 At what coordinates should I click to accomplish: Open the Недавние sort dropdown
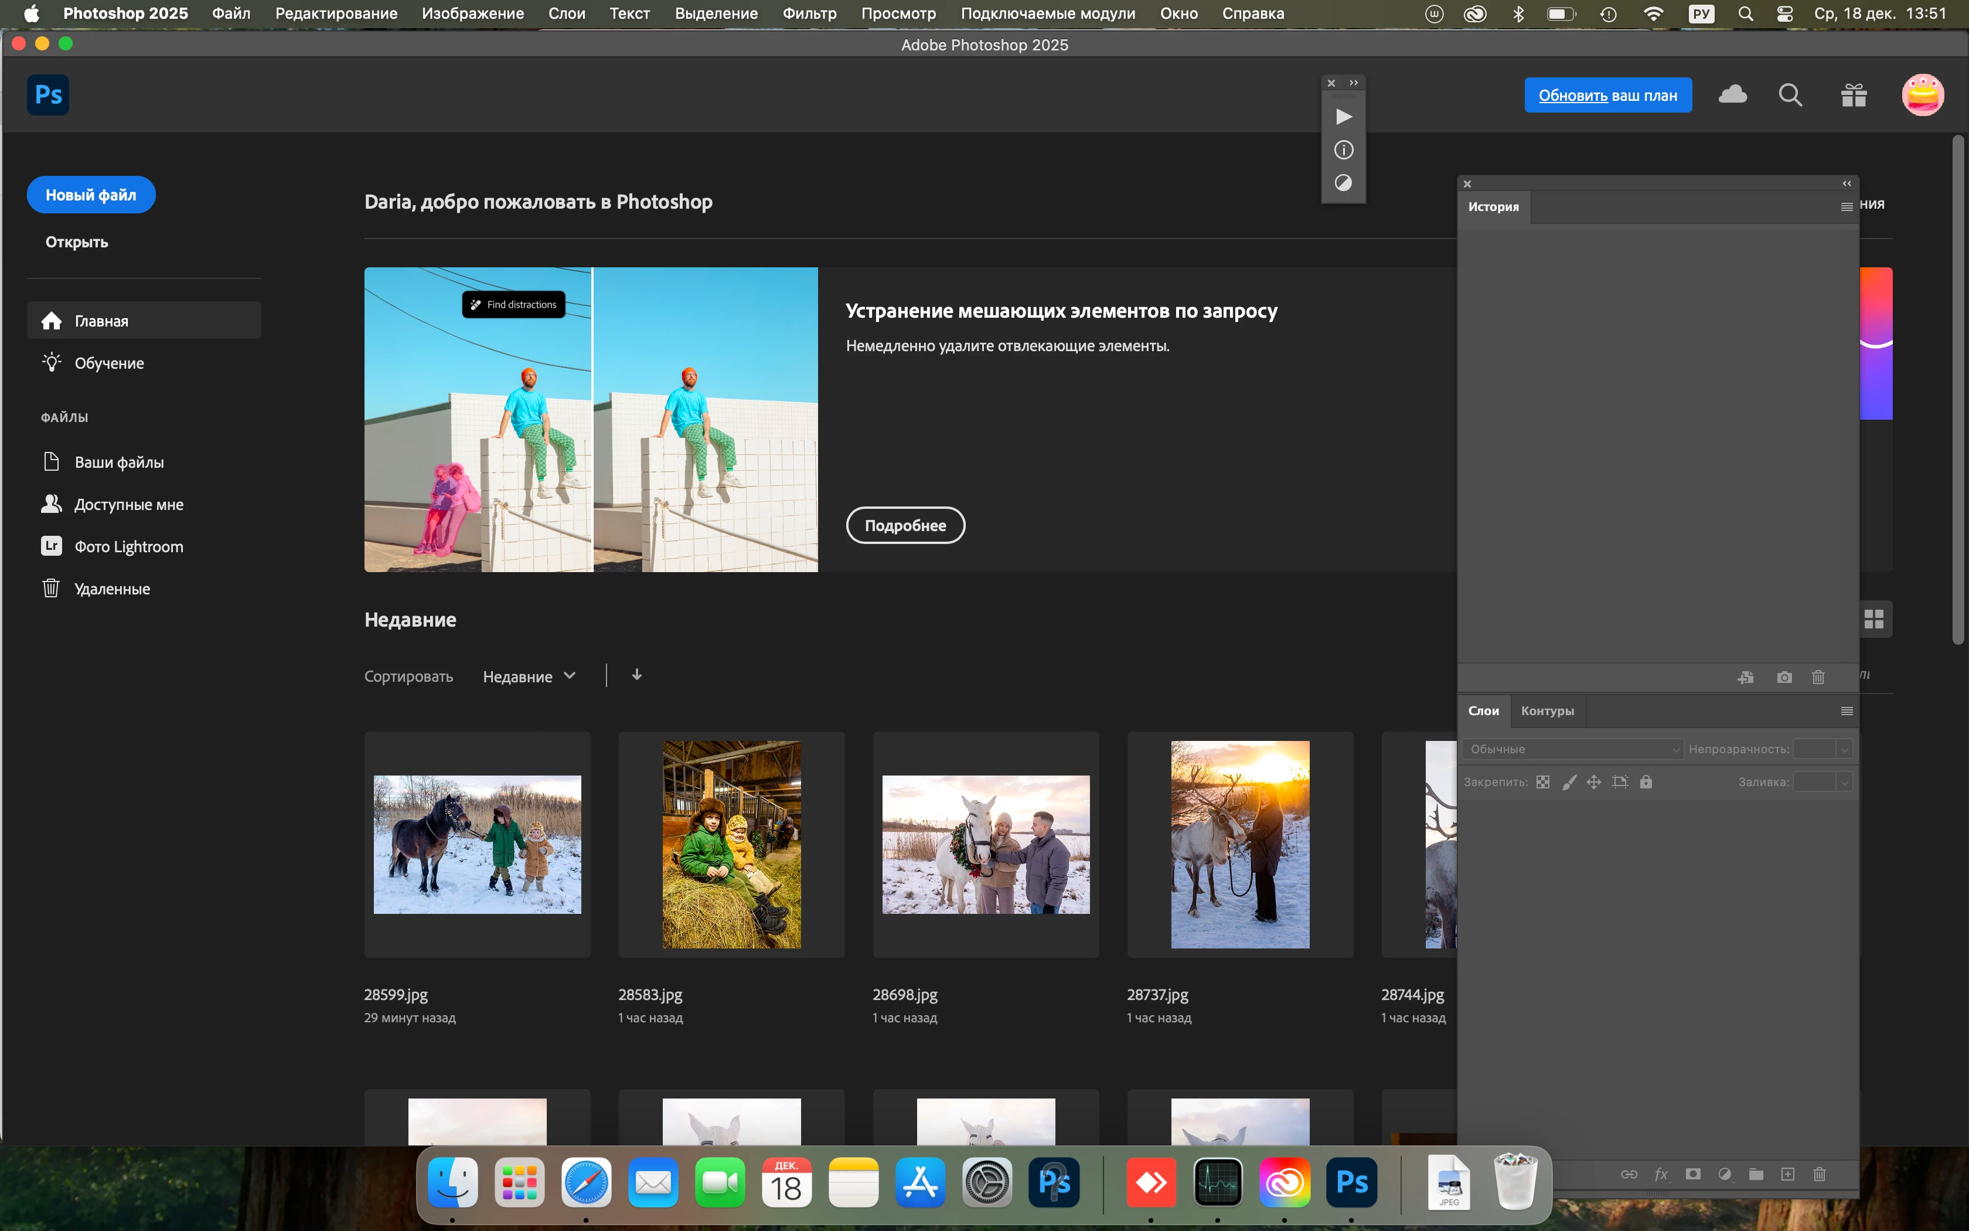(529, 676)
